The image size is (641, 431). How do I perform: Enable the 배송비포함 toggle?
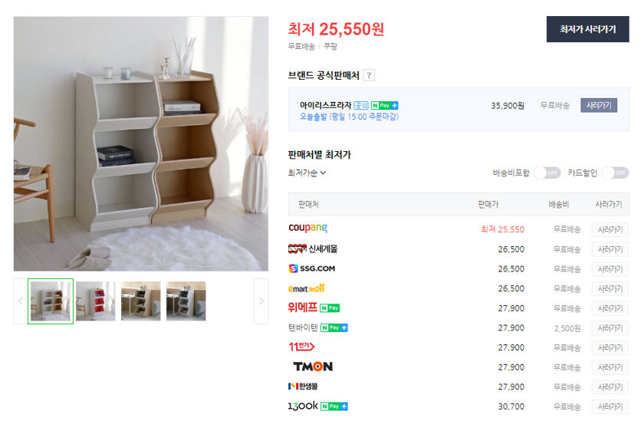pos(547,173)
